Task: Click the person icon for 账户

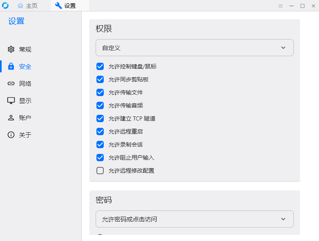Action: point(11,118)
